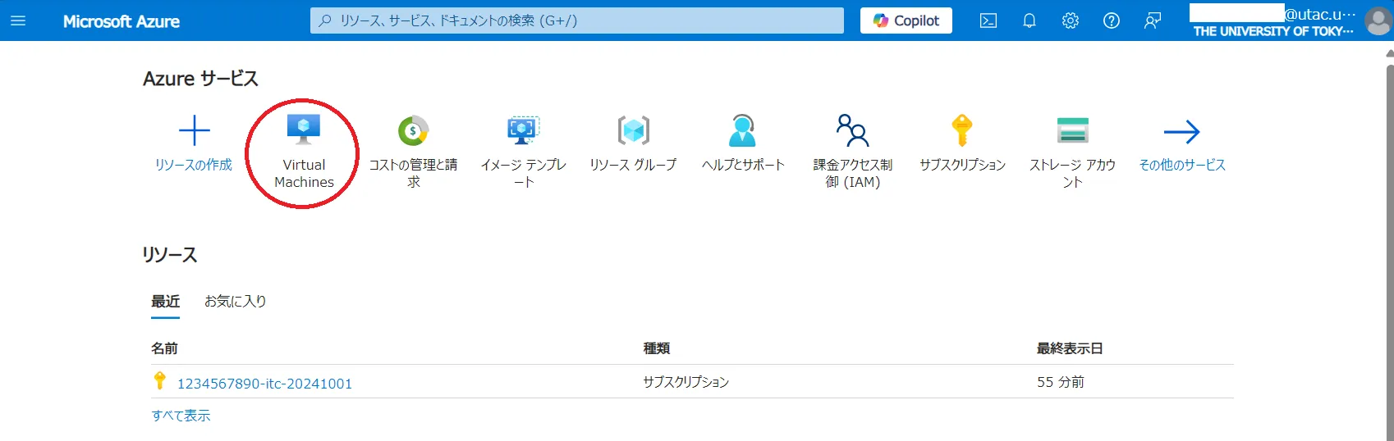Viewport: 1394px width, 441px height.
Task: Open the help question mark menu
Action: [x=1112, y=20]
